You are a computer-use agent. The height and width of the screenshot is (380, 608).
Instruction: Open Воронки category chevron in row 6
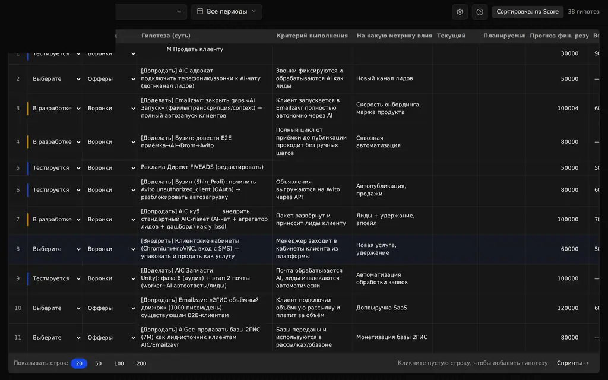[133, 190]
